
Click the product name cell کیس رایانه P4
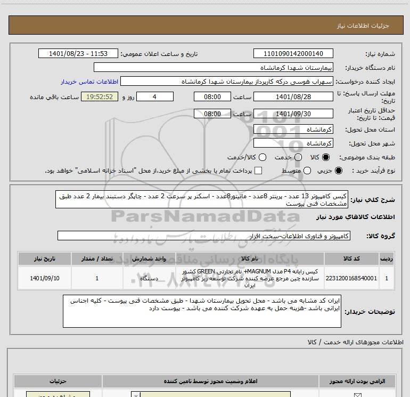(250, 278)
